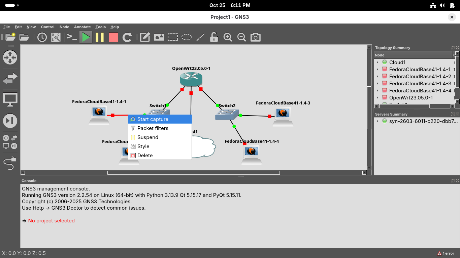Click the red Stop all nodes icon
Viewport: 460px width, 258px height.
tap(113, 37)
